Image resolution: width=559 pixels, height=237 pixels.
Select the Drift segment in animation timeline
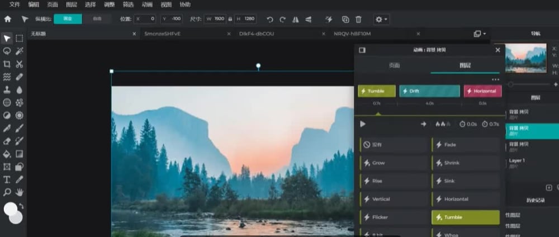(x=429, y=91)
